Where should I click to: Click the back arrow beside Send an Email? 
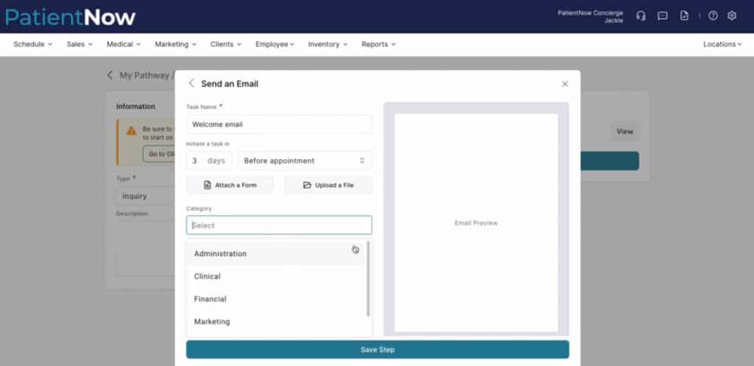191,84
